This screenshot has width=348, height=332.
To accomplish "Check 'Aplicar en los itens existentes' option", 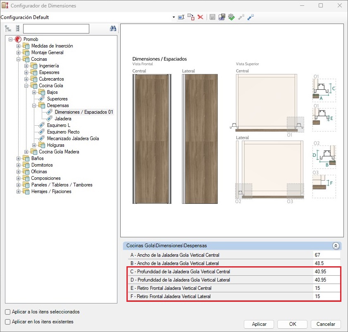I will (8, 322).
